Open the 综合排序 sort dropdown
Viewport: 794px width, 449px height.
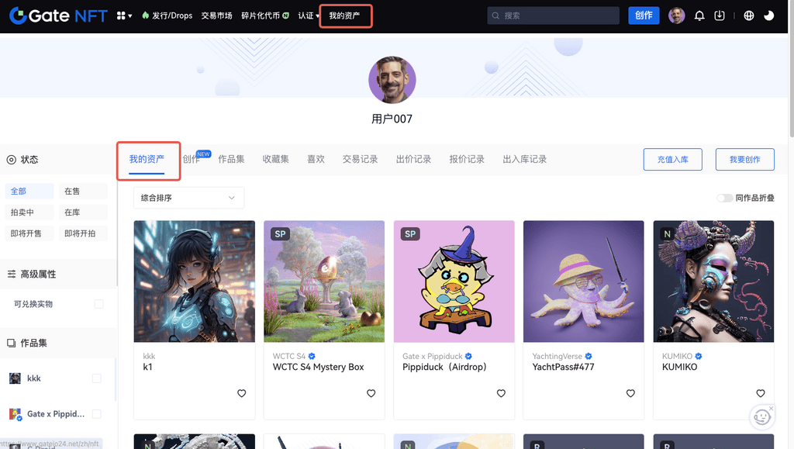188,198
